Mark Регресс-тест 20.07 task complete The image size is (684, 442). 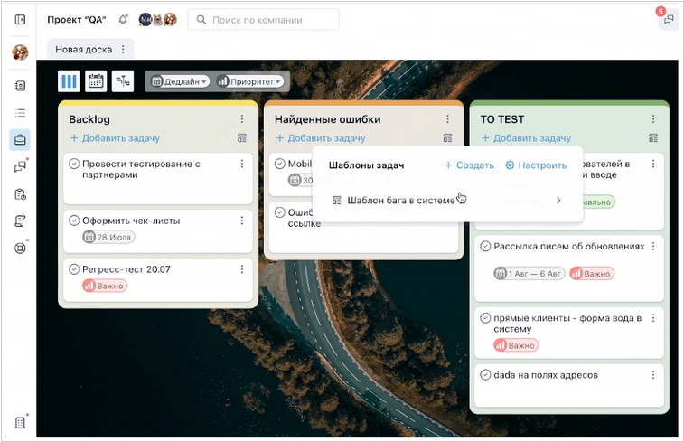click(x=74, y=269)
